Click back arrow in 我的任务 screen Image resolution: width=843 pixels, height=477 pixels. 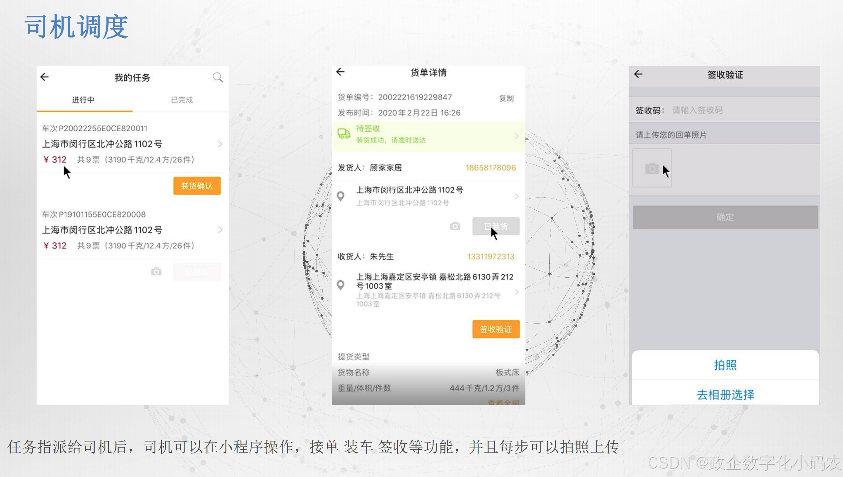(x=45, y=77)
